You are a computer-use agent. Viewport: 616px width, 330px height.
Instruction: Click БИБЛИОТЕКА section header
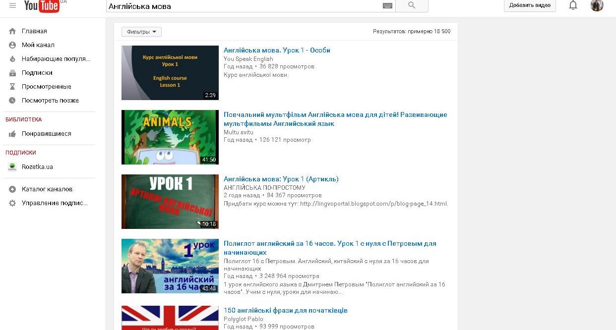tap(24, 119)
